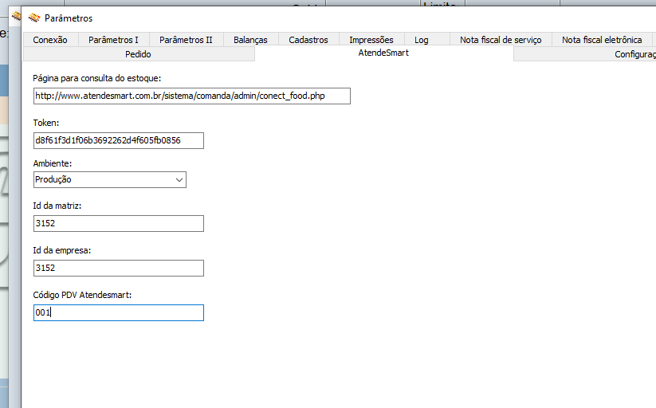Switch to the Parâmetros I tab

click(x=113, y=40)
